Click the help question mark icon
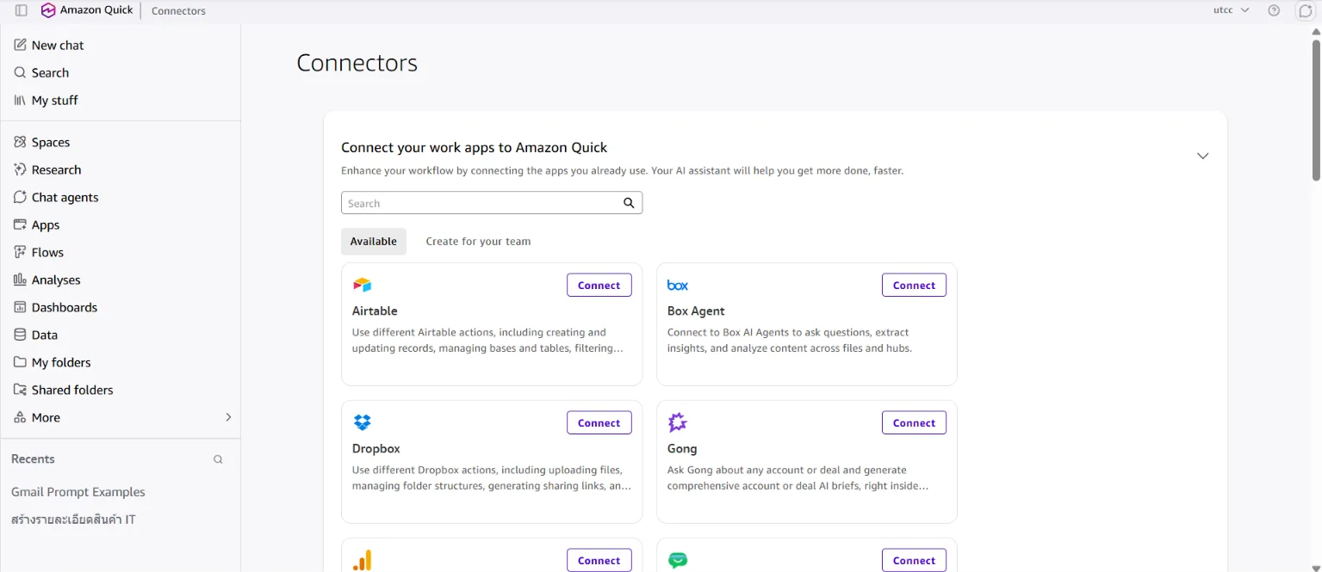1322x572 pixels. (1274, 10)
